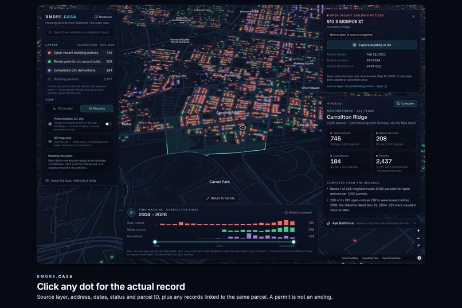Switch to 3D density view

point(62,108)
